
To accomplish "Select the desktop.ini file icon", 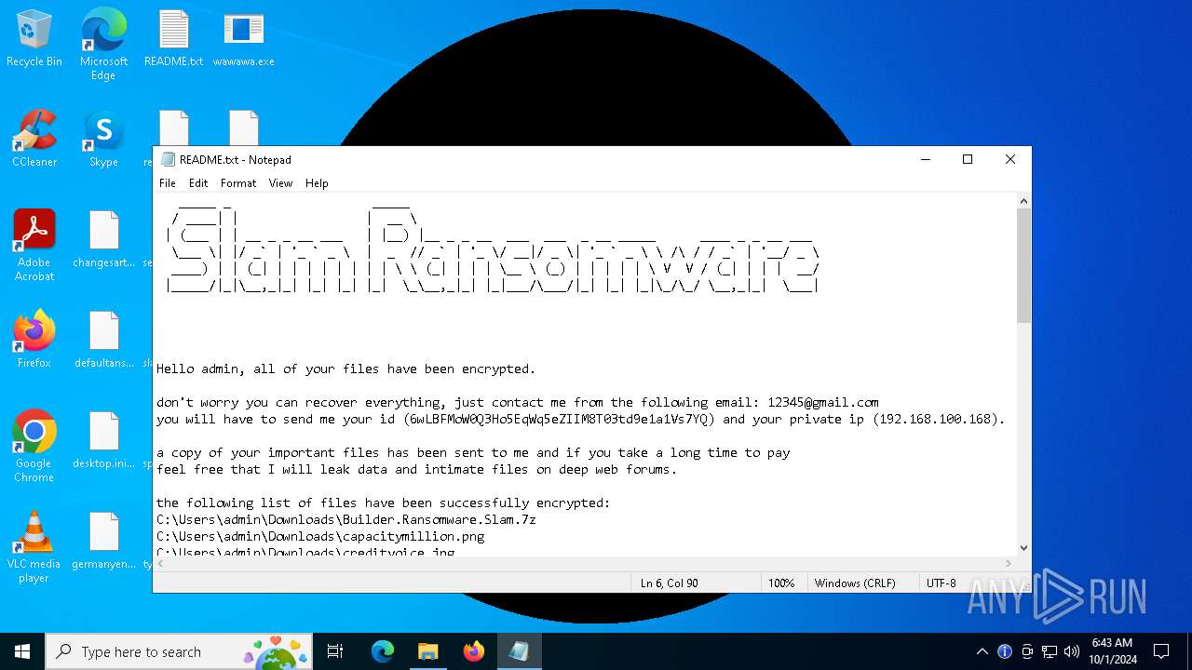I will coord(103,440).
